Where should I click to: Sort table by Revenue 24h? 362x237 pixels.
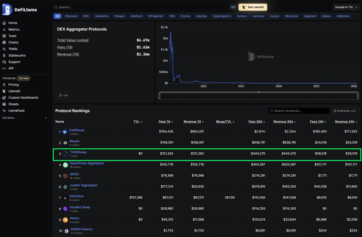pyautogui.click(x=346, y=122)
